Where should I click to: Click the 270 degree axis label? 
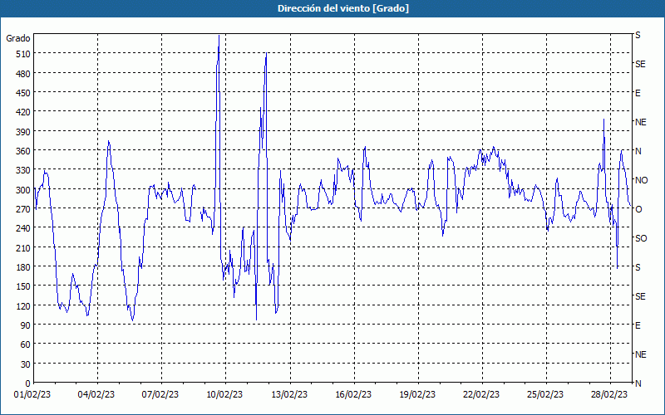pyautogui.click(x=22, y=209)
